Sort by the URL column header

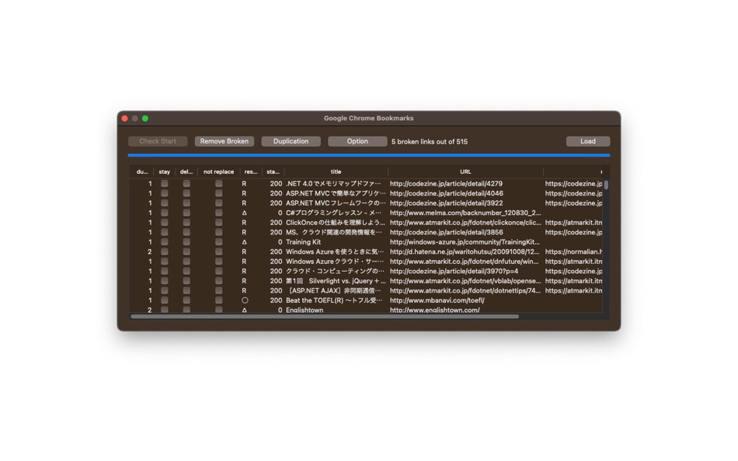(465, 172)
